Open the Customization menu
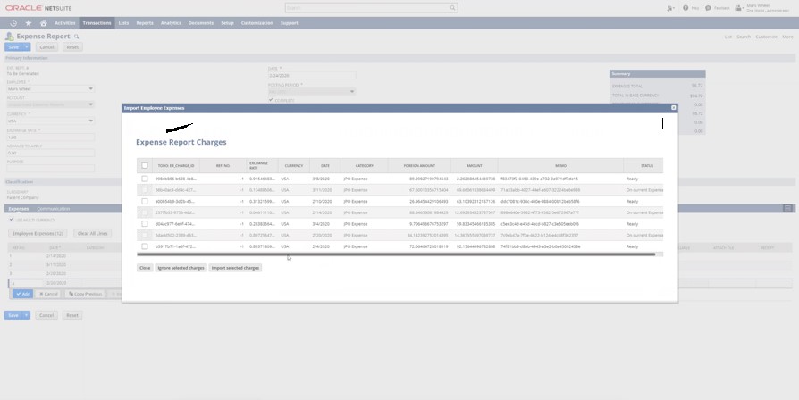799x400 pixels. (x=257, y=22)
